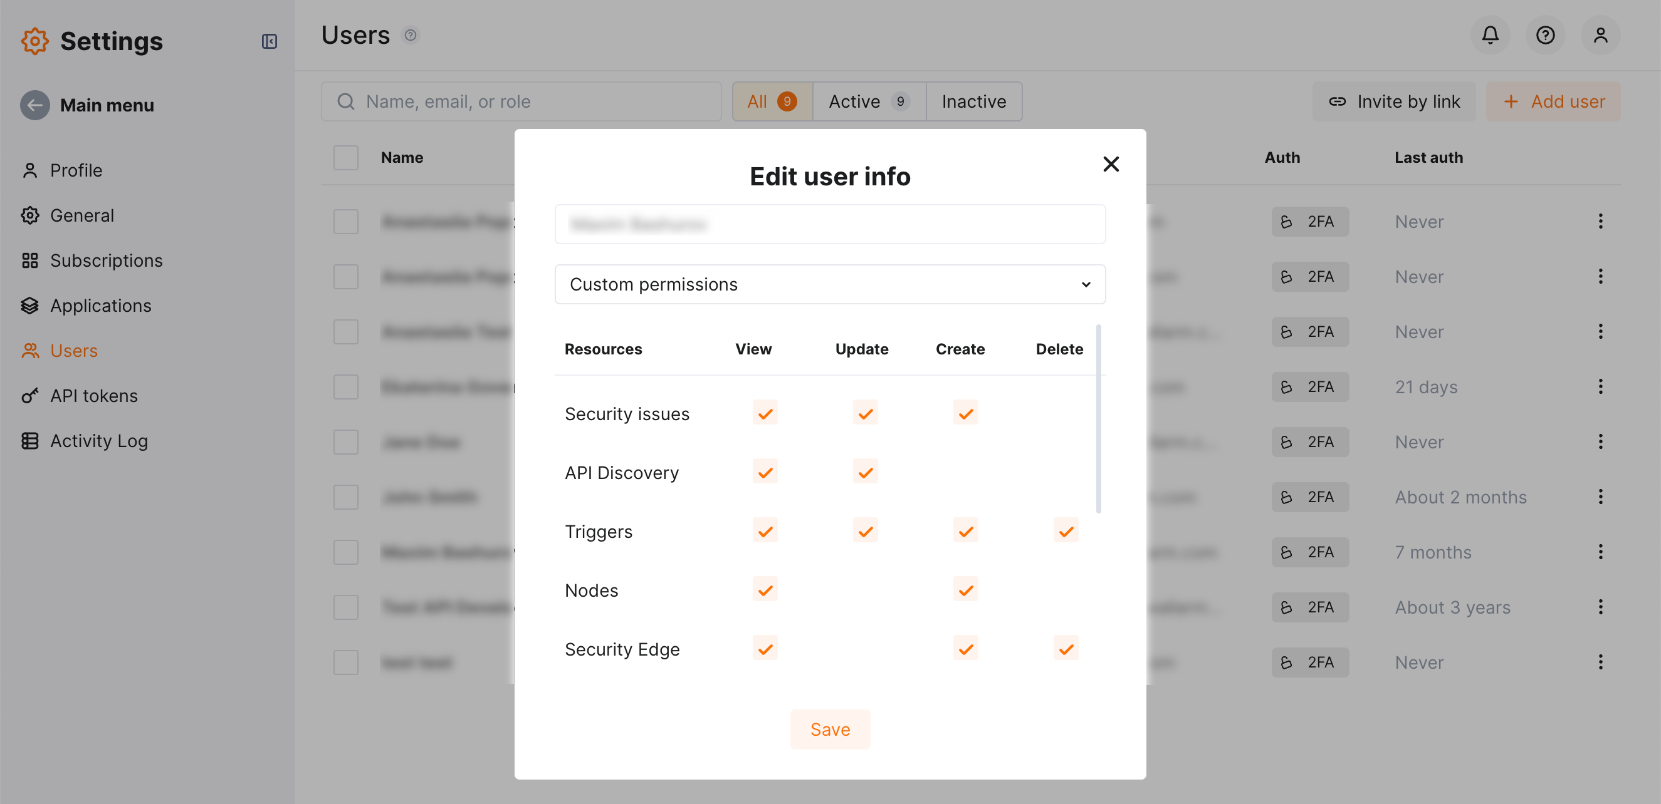The width and height of the screenshot is (1661, 804).
Task: Disable Update permission for Triggers
Action: tap(865, 530)
